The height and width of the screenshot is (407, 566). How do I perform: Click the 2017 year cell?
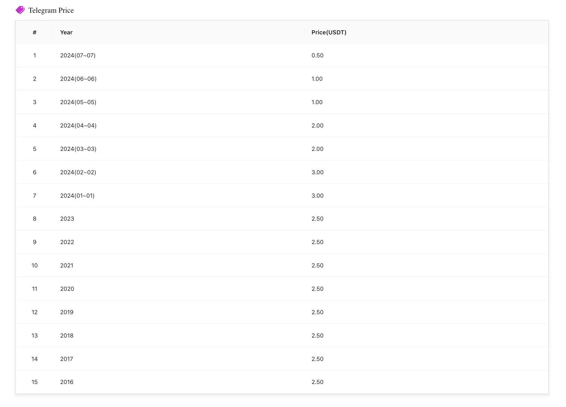tap(67, 359)
